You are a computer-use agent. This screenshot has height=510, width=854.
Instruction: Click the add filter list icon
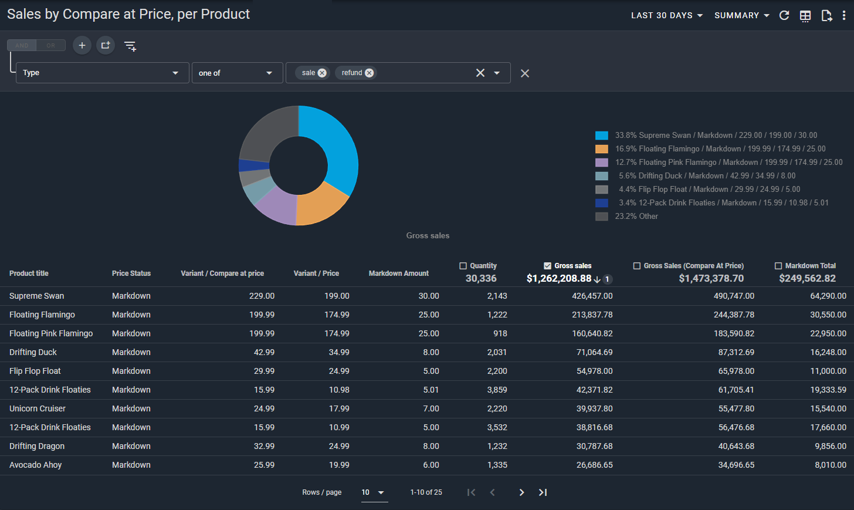pyautogui.click(x=130, y=46)
